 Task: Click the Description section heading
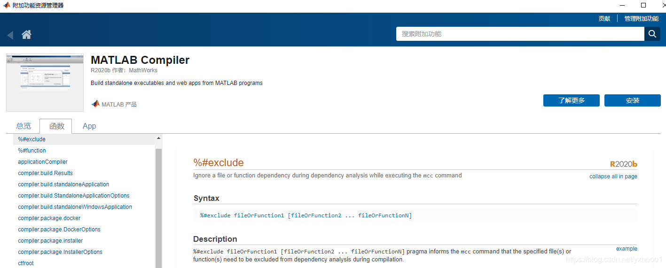point(215,239)
